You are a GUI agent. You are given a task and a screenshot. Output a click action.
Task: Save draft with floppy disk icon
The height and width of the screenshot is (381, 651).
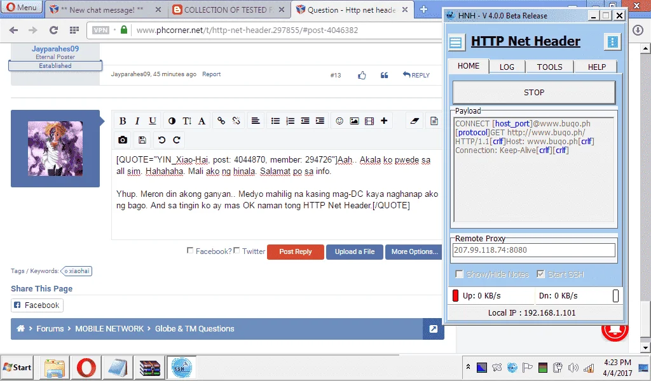click(142, 140)
